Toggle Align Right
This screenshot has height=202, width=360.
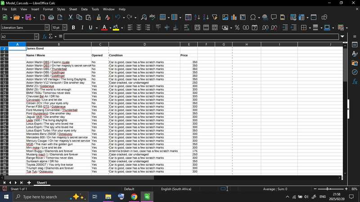(x=148, y=28)
